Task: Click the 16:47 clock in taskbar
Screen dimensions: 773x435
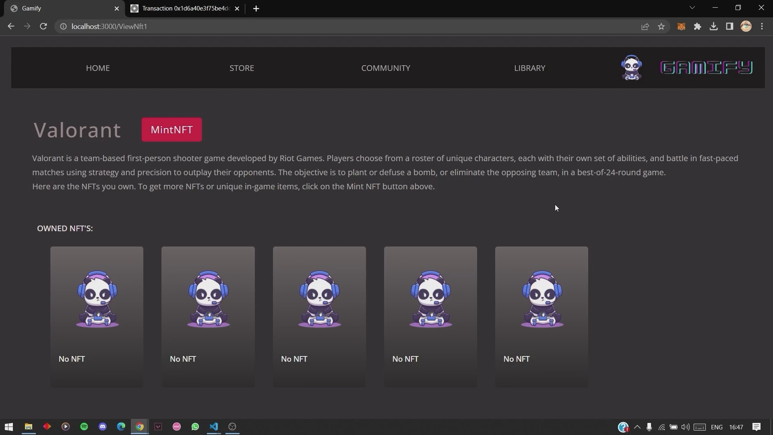Action: pos(736,427)
